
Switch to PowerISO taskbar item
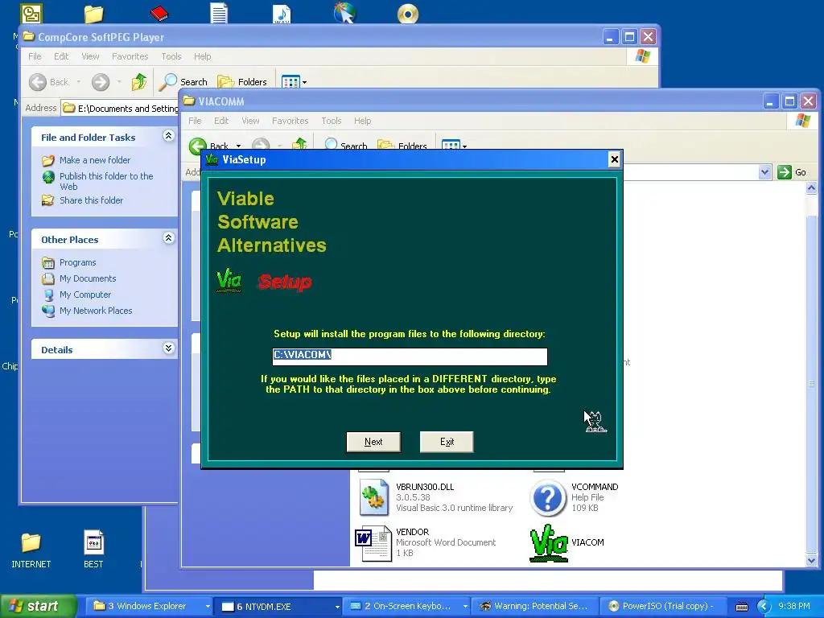coord(663,607)
